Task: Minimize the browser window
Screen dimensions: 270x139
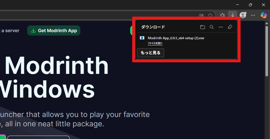Action: pyautogui.click(x=237, y=5)
